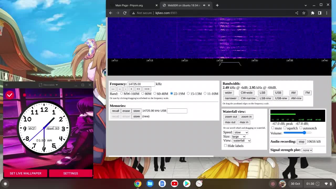The height and width of the screenshot is (189, 336).
Task: Click the frequency input field
Action: pyautogui.click(x=141, y=84)
